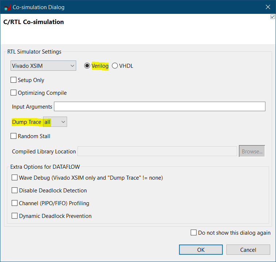
Task: Open the Vivado XSIM simulator dropdown
Action: click(x=43, y=66)
